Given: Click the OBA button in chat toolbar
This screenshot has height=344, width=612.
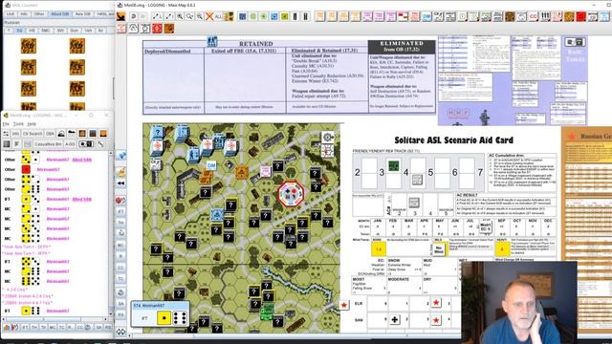Looking at the screenshot, I should click(x=50, y=134).
